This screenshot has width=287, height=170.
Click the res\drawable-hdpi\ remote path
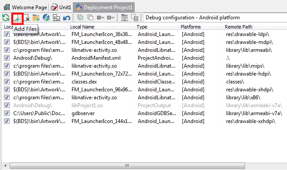[249, 74]
